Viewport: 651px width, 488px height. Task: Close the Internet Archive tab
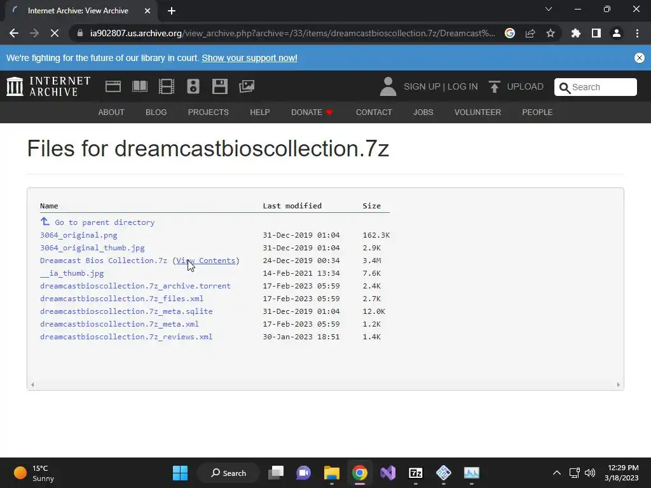(147, 11)
